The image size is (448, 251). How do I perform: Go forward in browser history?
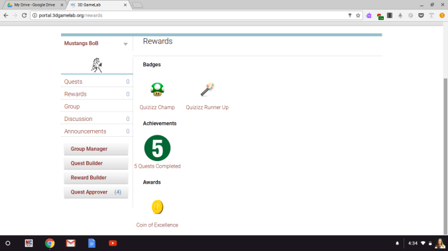(15, 15)
